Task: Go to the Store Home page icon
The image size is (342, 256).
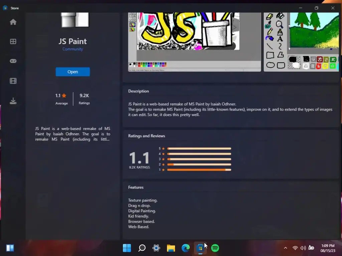Action: pyautogui.click(x=13, y=22)
